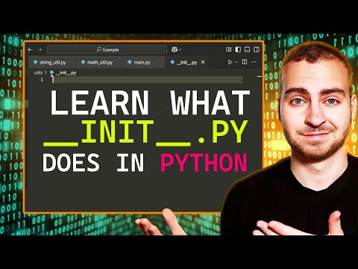Select line number 1 in the gutter
Viewport: 358px width, 269px height.
[42, 80]
